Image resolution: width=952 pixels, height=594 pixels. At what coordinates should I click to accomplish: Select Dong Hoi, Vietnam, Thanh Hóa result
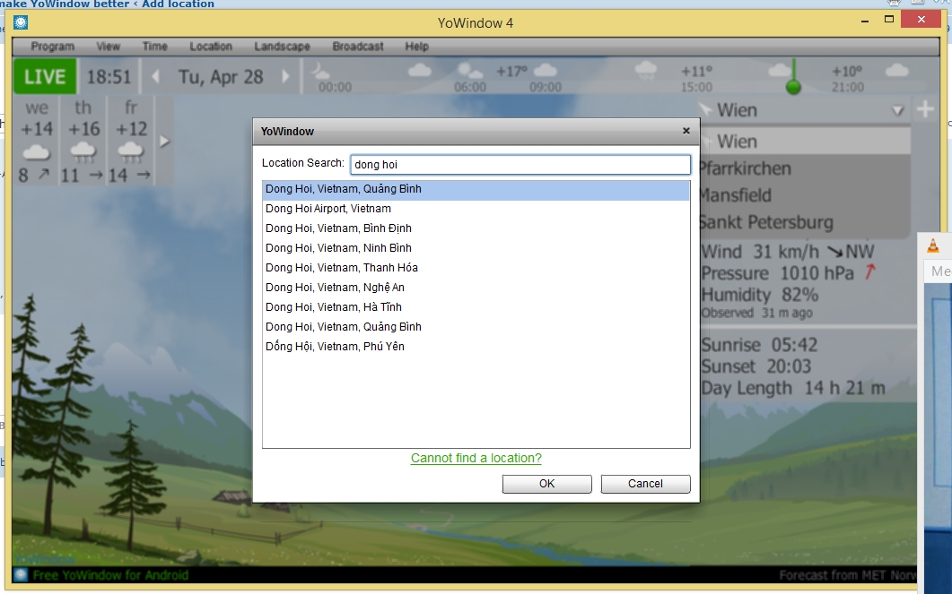(476, 268)
